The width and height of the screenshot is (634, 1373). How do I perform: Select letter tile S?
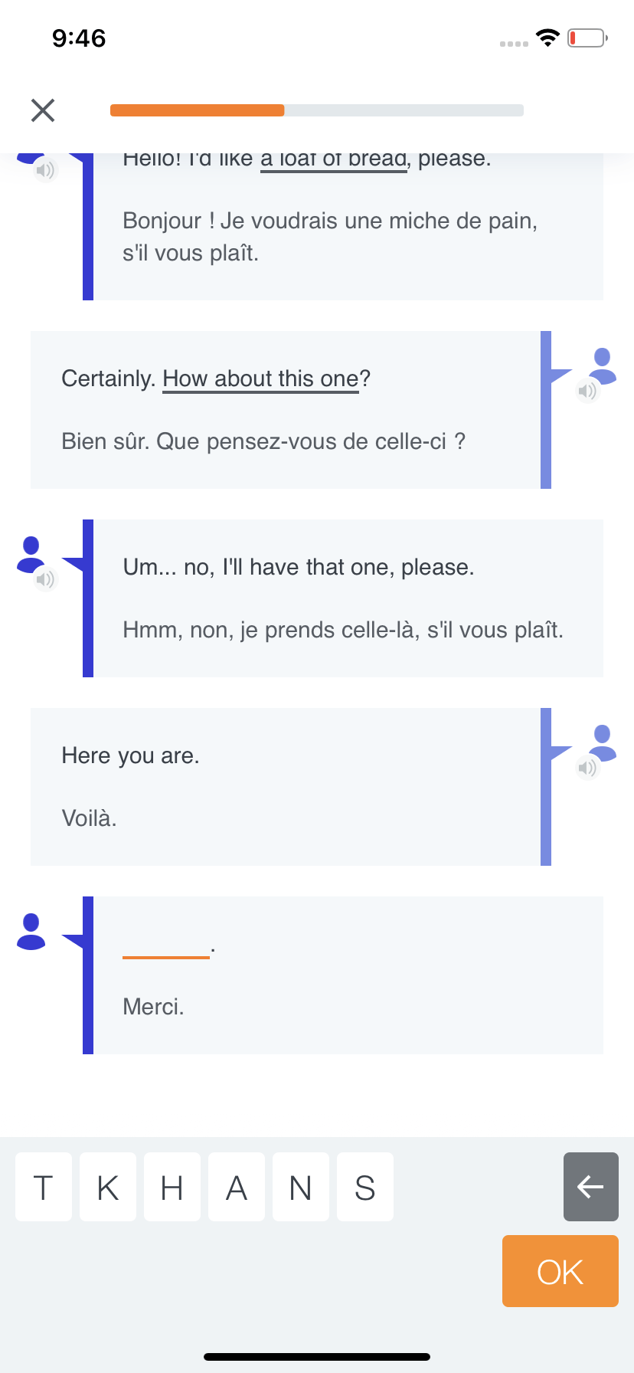click(365, 1187)
